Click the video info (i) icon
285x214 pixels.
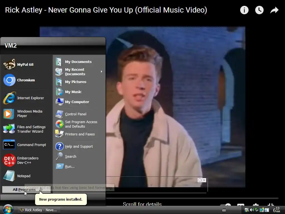click(244, 10)
